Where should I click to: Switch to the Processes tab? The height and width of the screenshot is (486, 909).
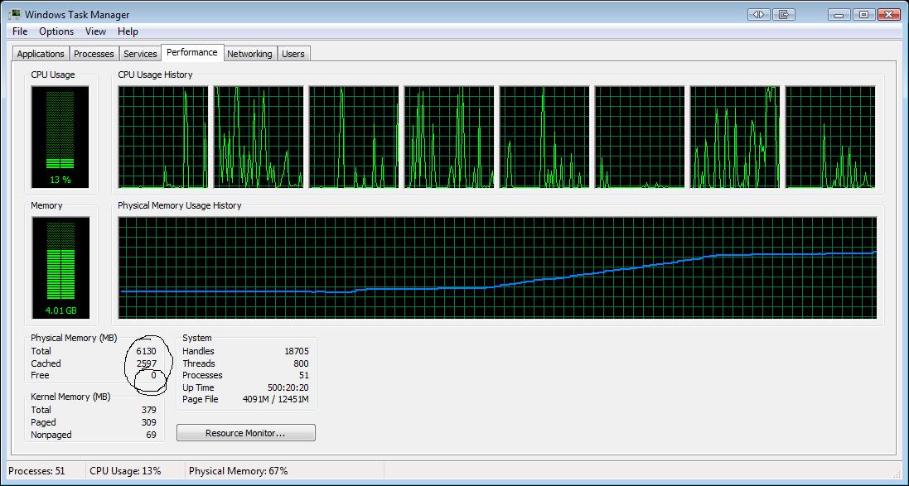pos(94,54)
